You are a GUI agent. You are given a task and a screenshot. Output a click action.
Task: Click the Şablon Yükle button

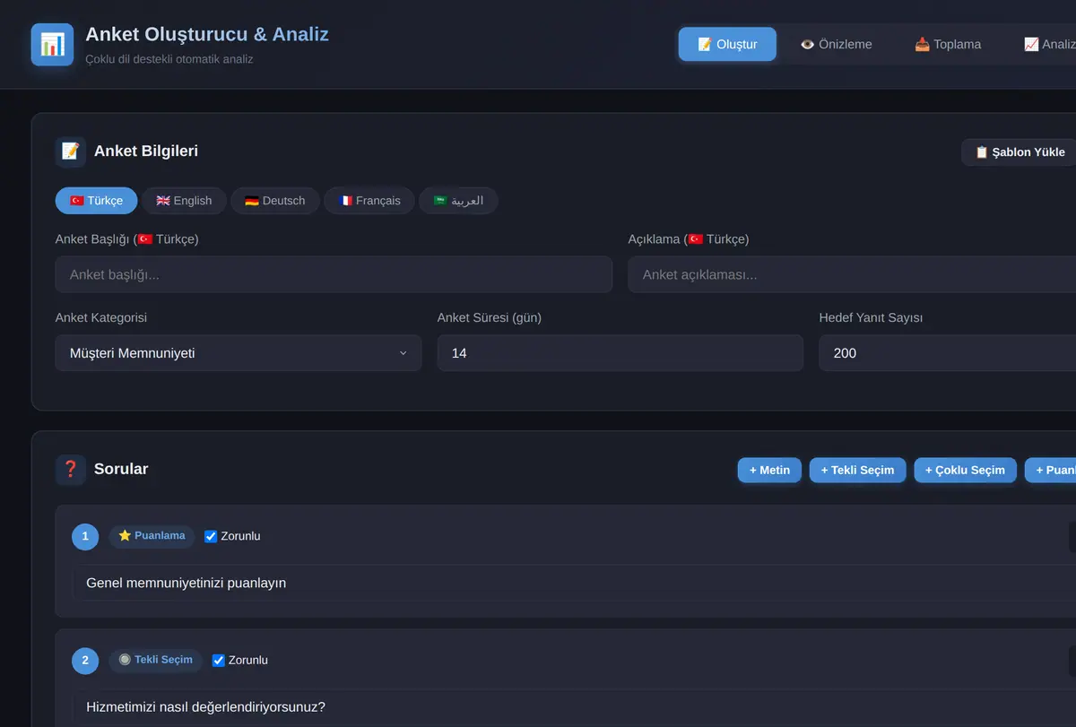[x=1020, y=152]
